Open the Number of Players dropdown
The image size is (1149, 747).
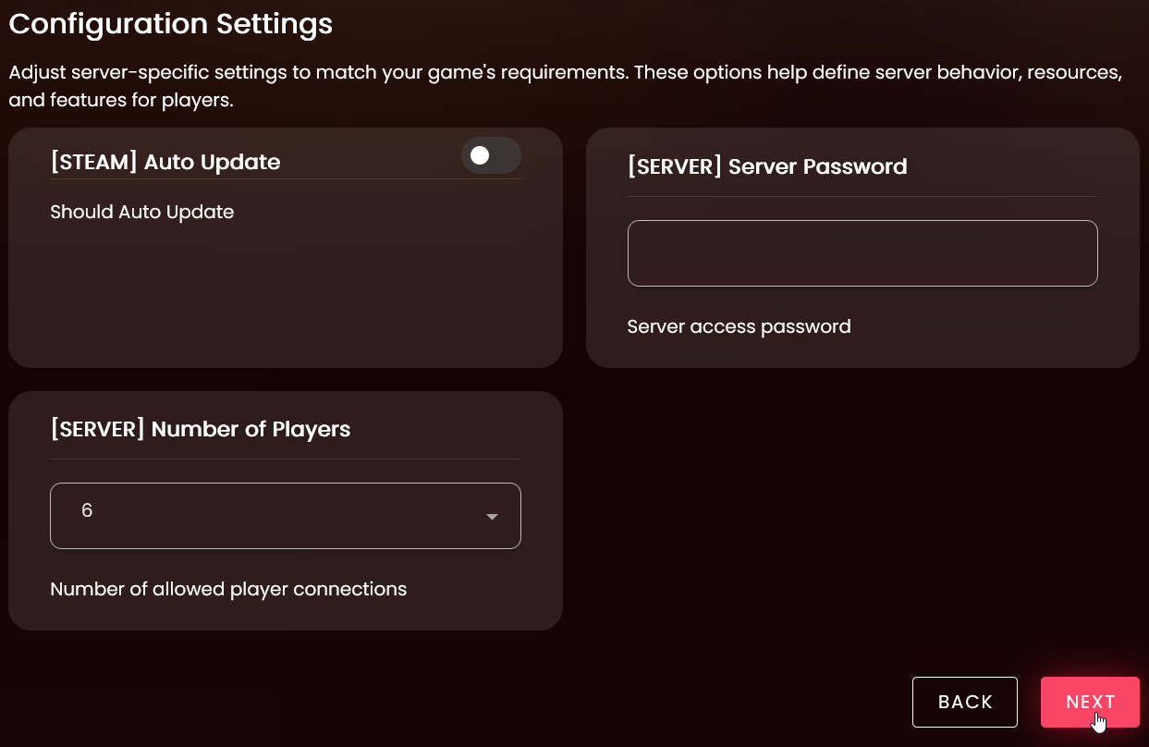pyautogui.click(x=285, y=516)
